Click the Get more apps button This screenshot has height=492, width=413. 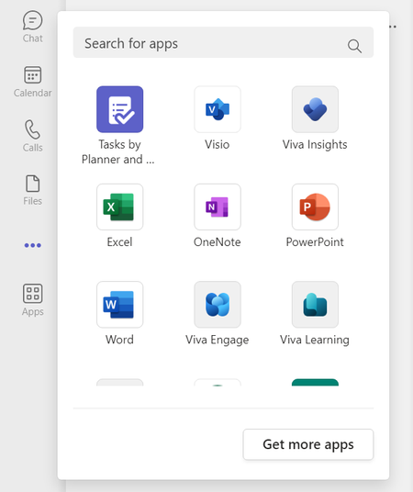coord(308,444)
